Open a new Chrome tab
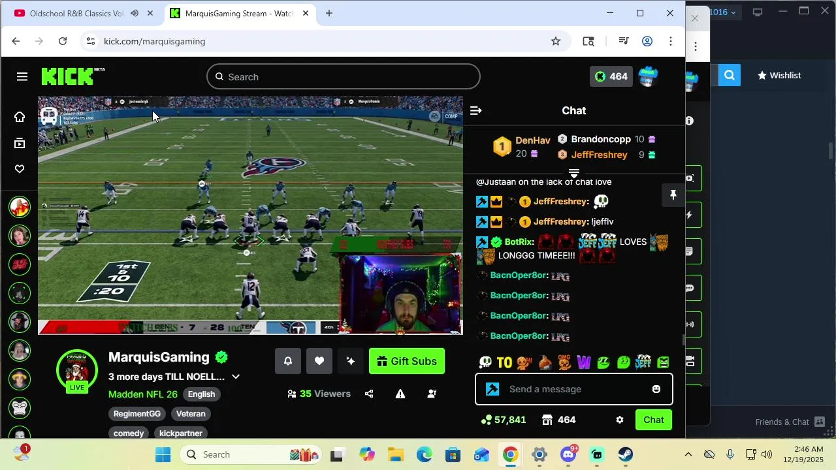The height and width of the screenshot is (470, 836). point(329,13)
